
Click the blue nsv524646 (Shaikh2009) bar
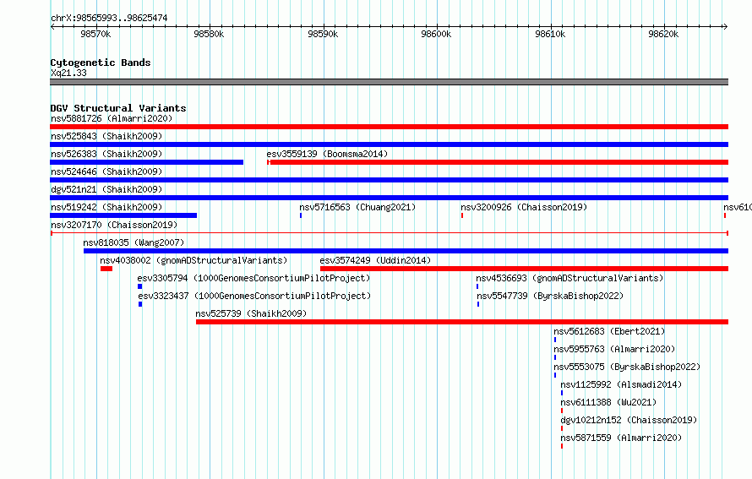click(389, 180)
